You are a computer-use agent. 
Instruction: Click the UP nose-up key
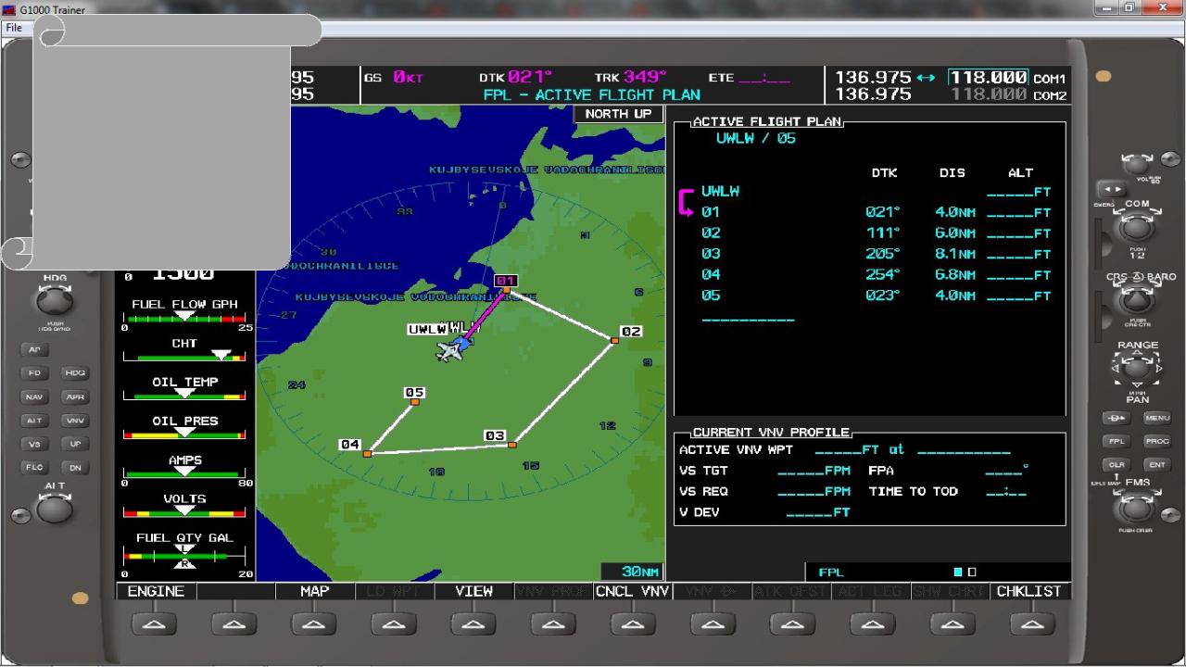pos(74,444)
